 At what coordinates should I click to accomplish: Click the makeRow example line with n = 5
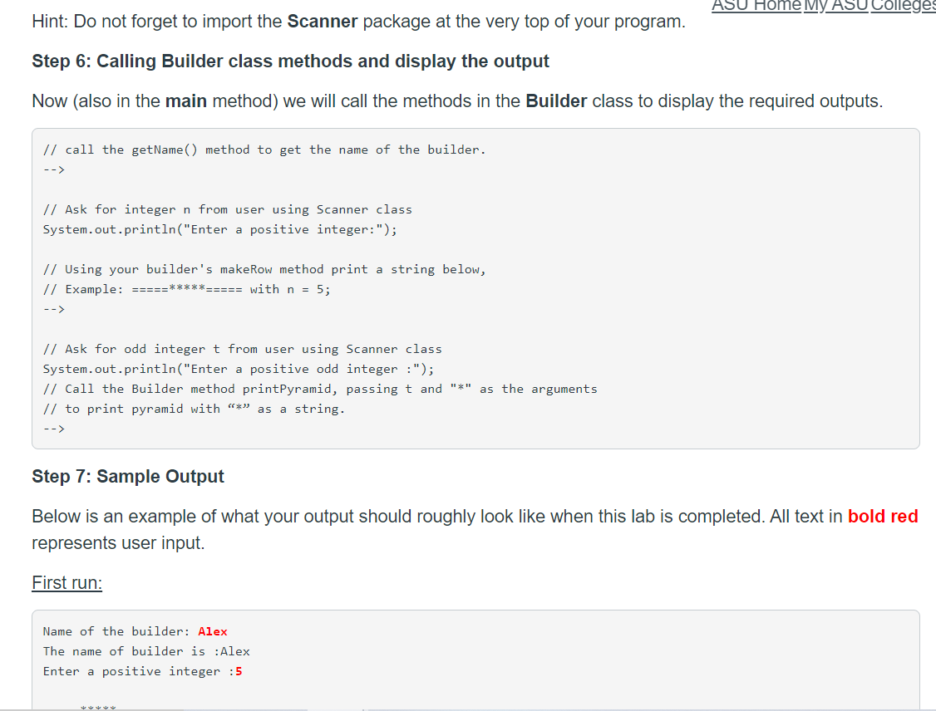tap(186, 289)
